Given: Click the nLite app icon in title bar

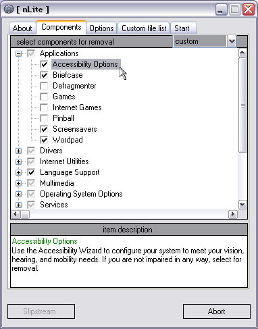Looking at the screenshot, I should 9,9.
